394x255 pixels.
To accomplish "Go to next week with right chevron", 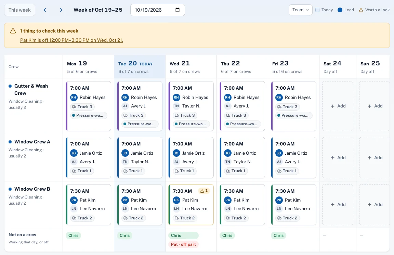I will (x=61, y=10).
